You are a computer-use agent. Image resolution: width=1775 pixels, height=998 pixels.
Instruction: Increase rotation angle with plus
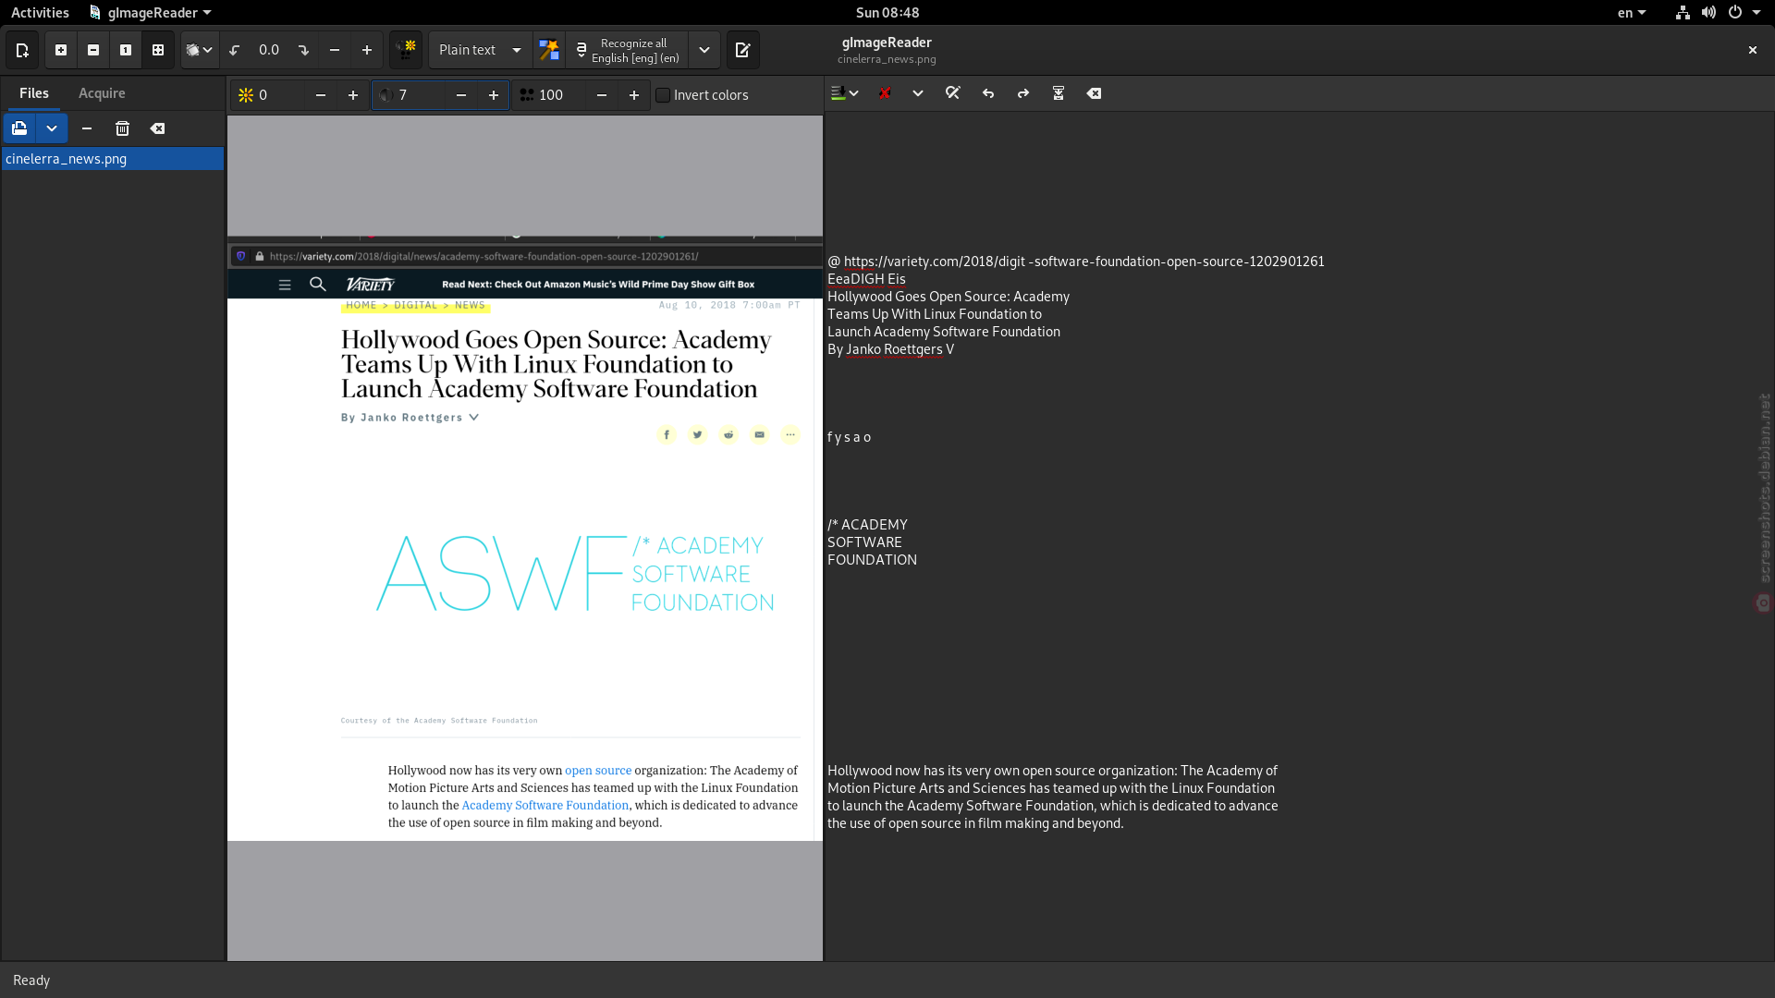367,50
